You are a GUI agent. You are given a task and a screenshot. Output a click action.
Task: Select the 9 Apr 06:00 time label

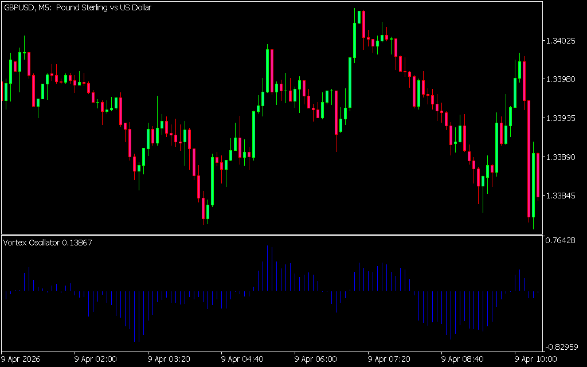(x=315, y=360)
